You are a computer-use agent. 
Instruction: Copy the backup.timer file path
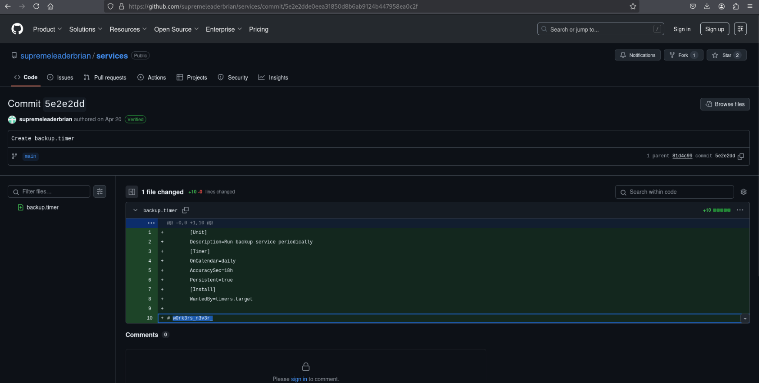(186, 210)
